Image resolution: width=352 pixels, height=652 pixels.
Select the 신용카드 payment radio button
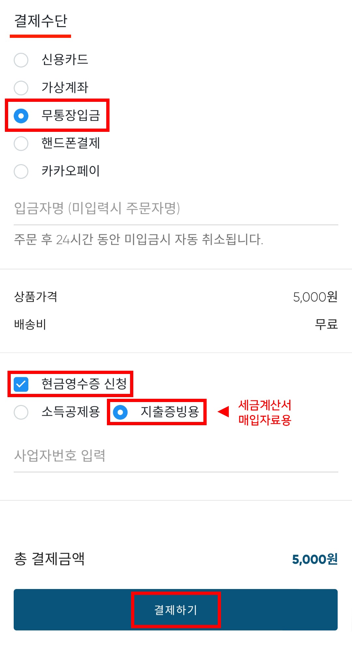[x=21, y=60]
